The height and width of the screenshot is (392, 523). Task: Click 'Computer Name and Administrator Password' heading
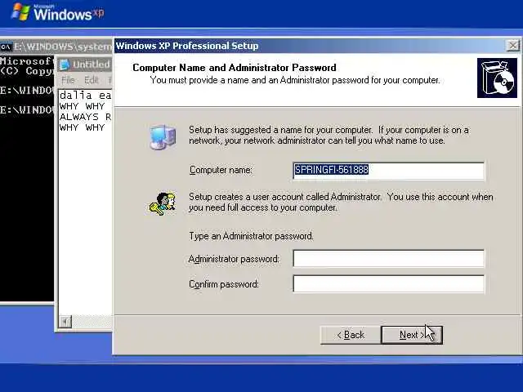(235, 68)
